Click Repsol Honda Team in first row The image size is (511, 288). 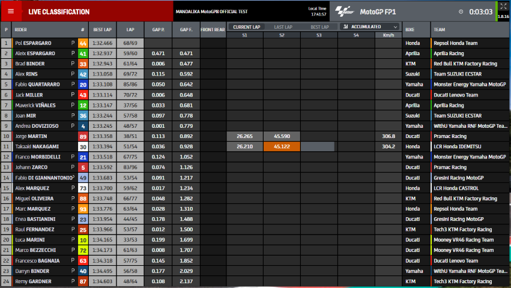tap(456, 43)
